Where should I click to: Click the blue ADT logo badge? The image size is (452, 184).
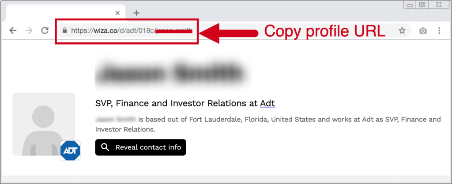coord(70,150)
